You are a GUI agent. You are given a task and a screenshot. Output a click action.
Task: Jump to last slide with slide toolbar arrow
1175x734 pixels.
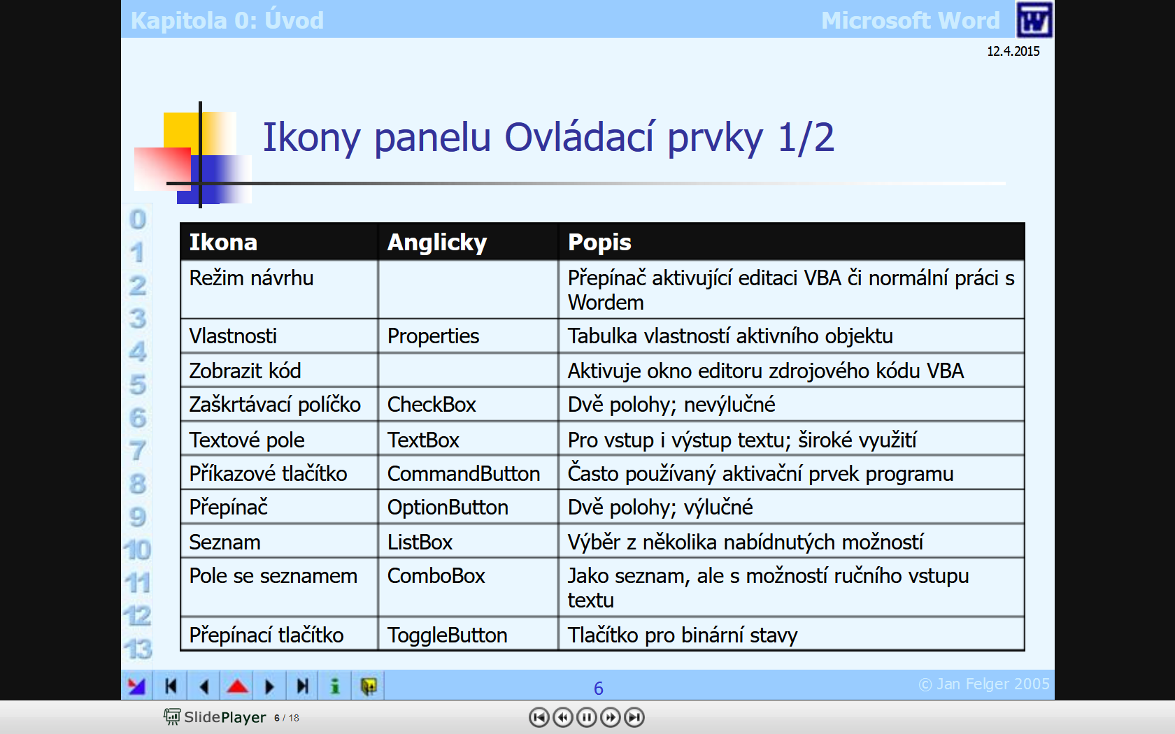tap(303, 686)
